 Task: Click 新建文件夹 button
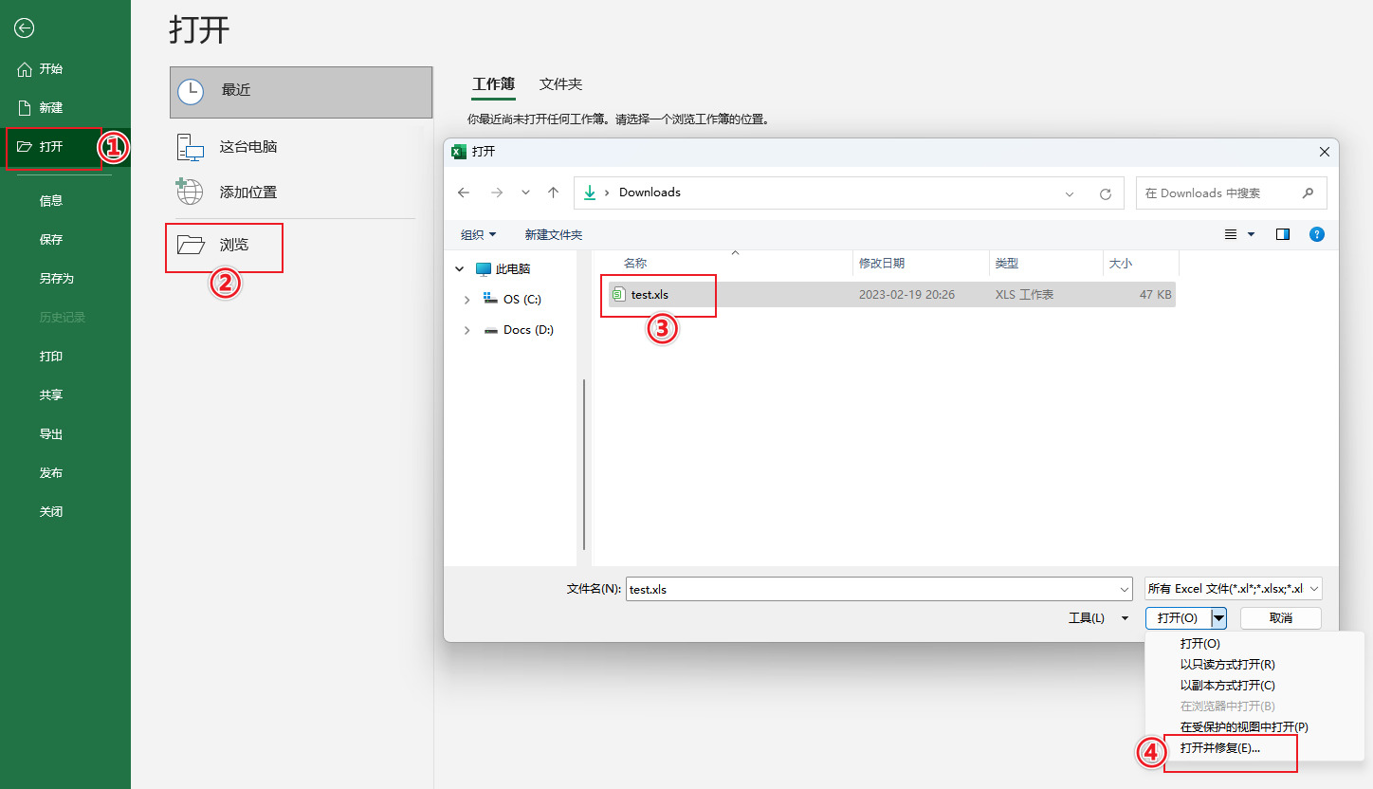coord(554,234)
